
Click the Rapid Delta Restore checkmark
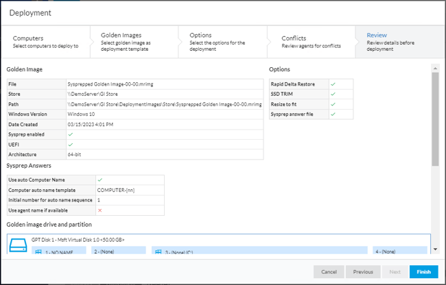(x=333, y=83)
